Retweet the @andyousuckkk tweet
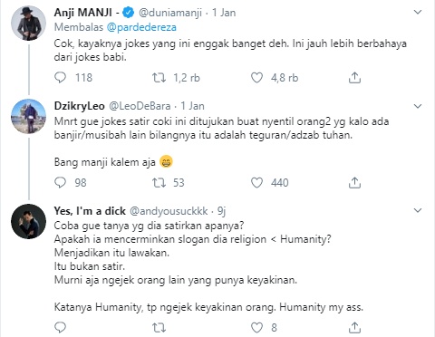Image resolution: width=435 pixels, height=337 pixels. tap(159, 327)
